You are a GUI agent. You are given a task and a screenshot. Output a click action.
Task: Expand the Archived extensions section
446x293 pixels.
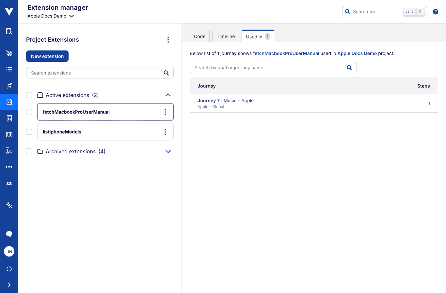coord(168,151)
